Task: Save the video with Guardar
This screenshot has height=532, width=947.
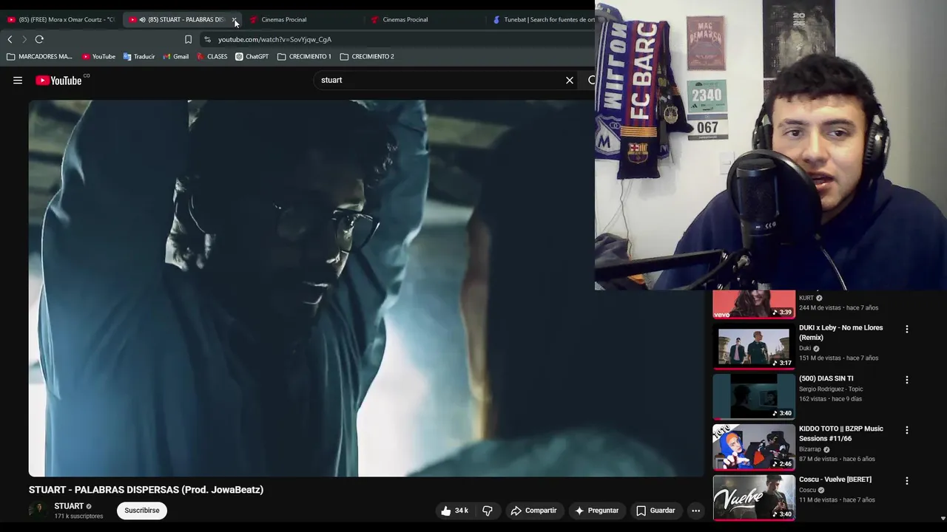Action: pos(656,511)
